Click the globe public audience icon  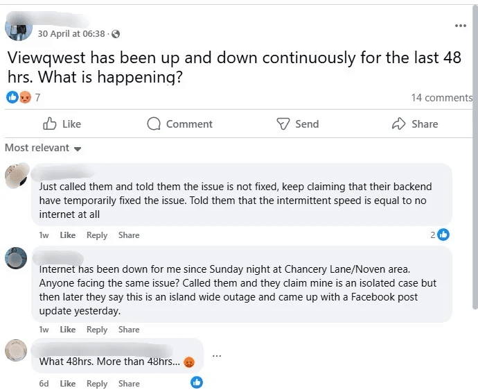coord(115,34)
